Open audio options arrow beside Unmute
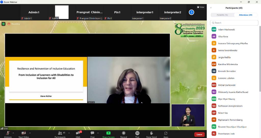This screenshot has height=138, width=261. coord(13,133)
